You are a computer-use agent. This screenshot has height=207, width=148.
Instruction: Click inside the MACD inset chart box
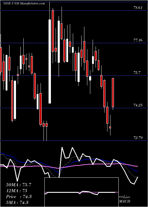[x=81, y=192]
